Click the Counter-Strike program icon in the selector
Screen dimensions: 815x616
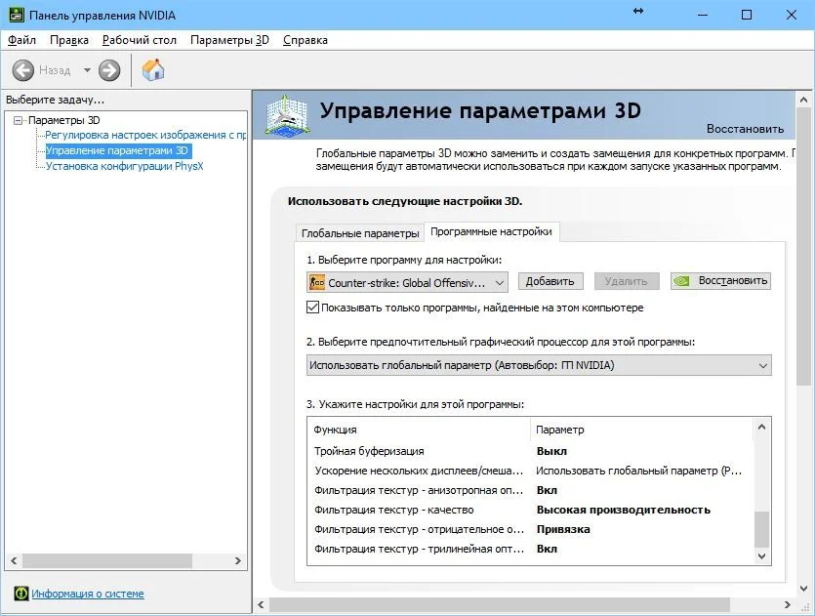(x=320, y=281)
